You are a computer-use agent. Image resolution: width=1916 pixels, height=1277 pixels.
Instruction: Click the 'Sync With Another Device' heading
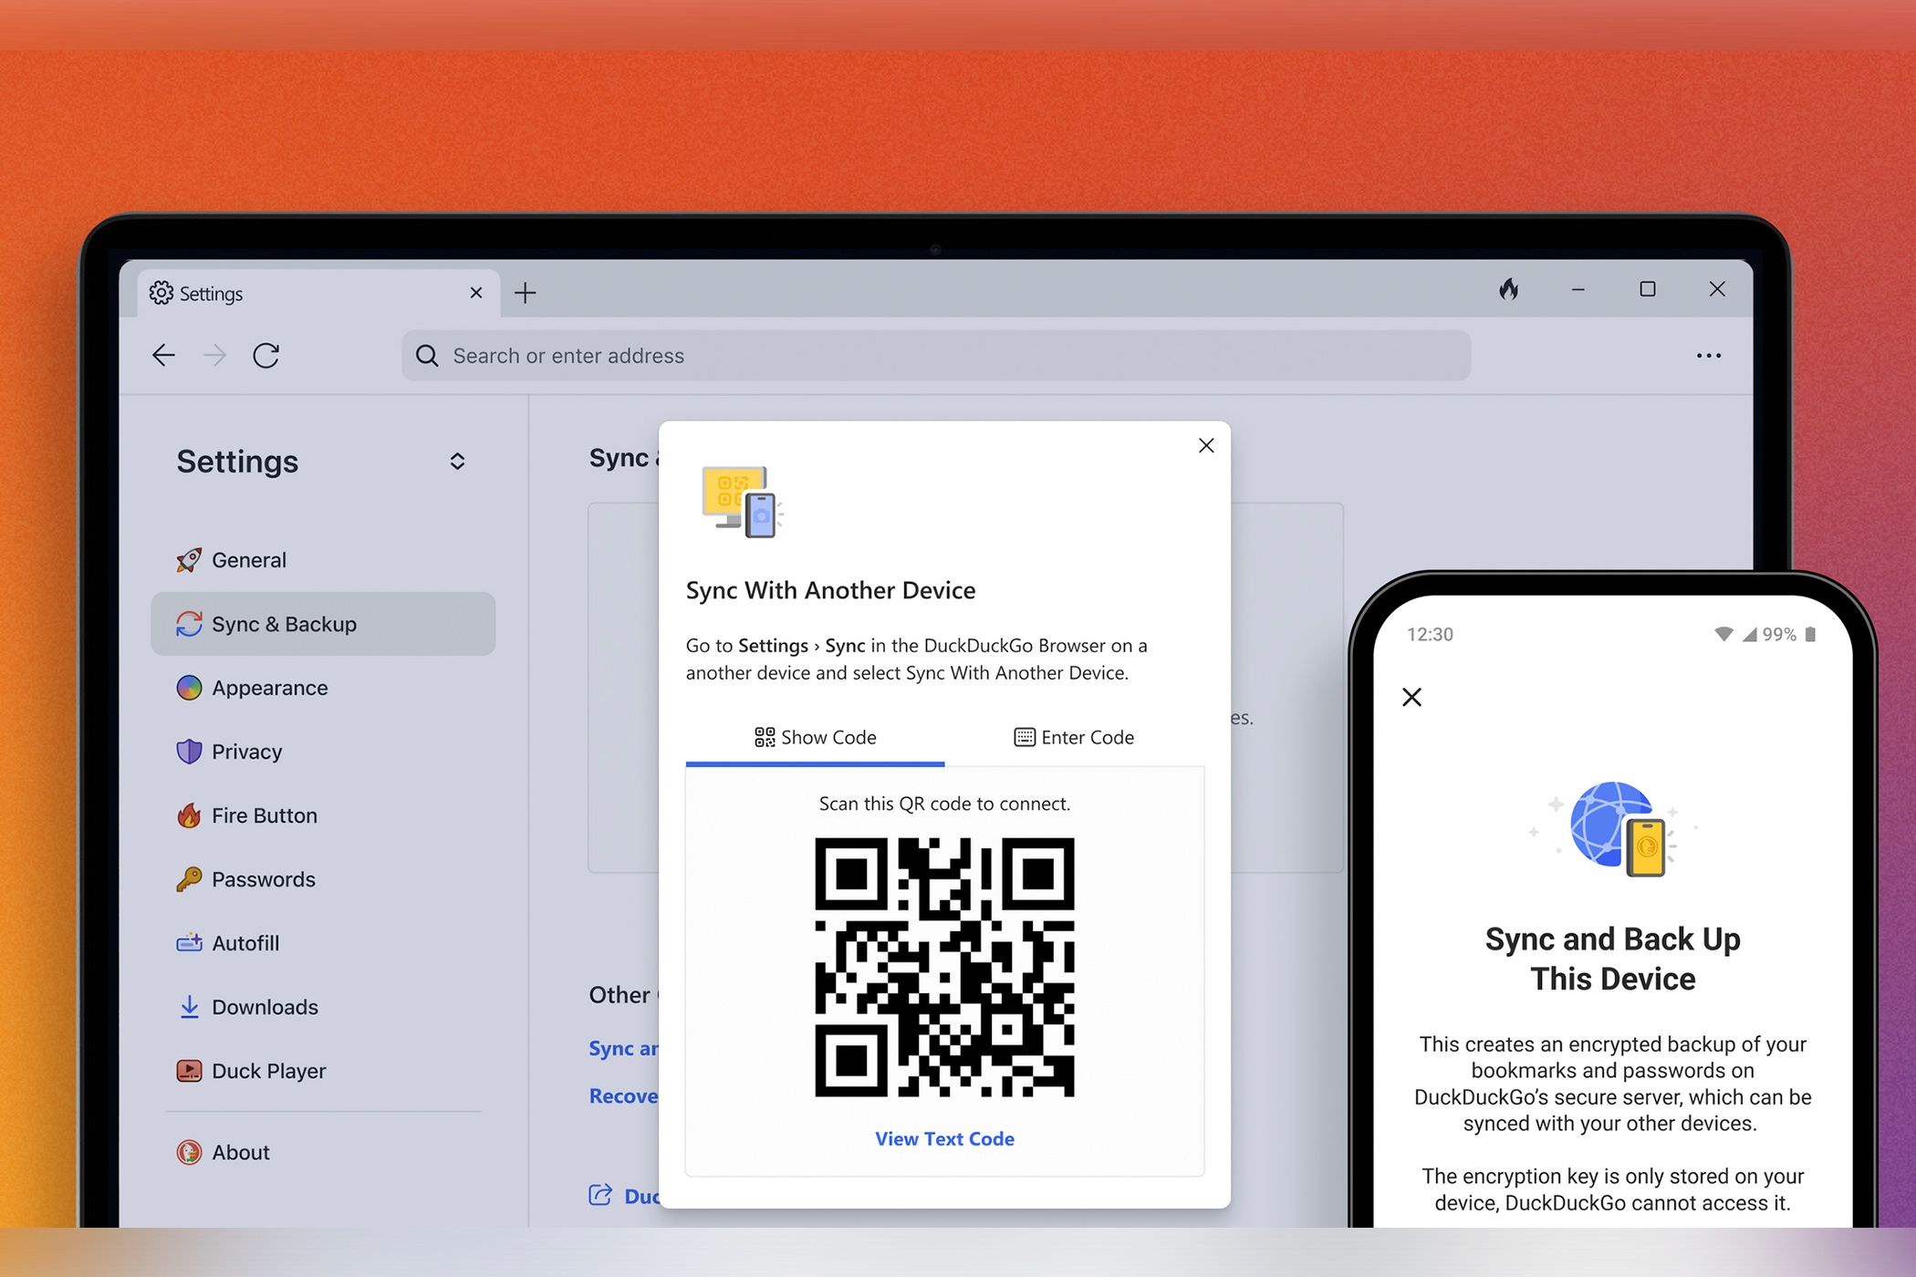click(830, 590)
